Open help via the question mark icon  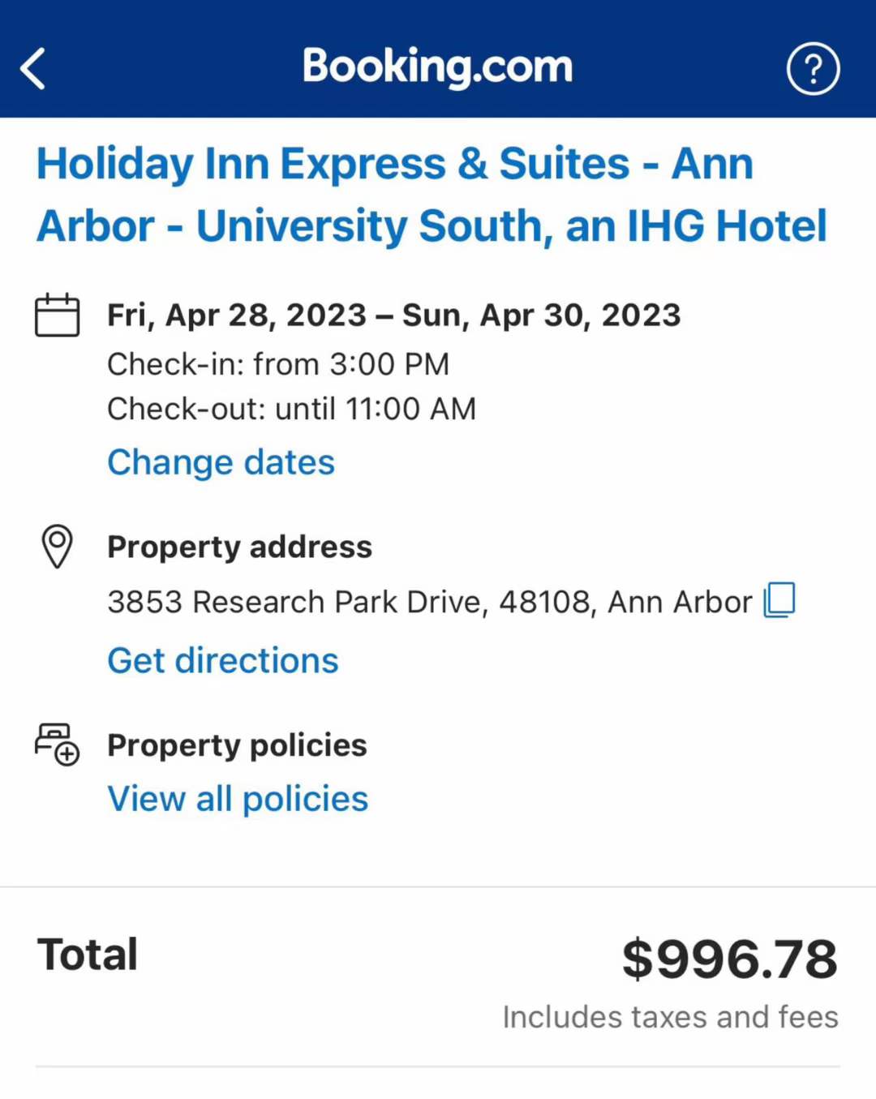813,69
